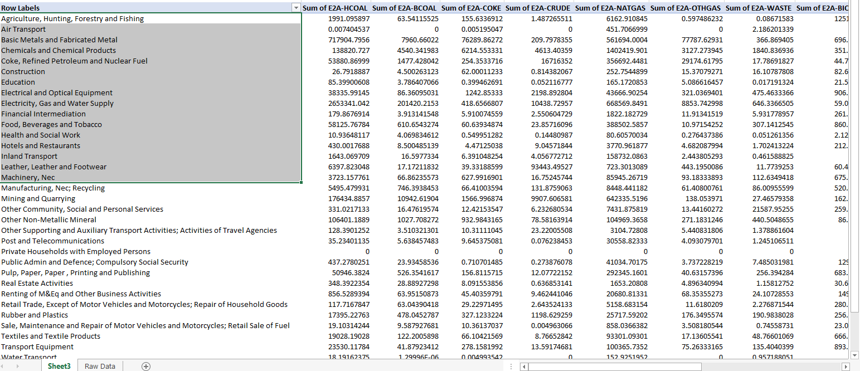This screenshot has height=371, width=860.
Task: Click COKE value 76289.86272
Action: pos(482,40)
